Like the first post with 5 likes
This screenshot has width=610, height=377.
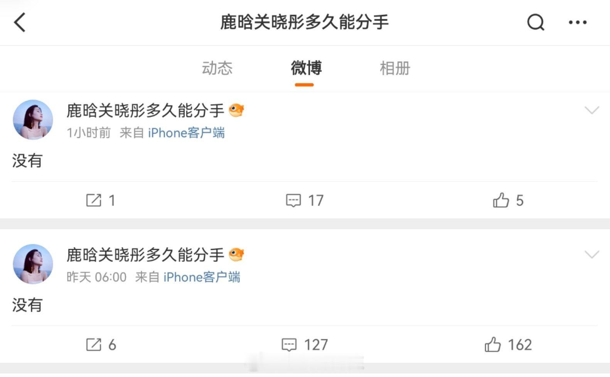(x=508, y=200)
